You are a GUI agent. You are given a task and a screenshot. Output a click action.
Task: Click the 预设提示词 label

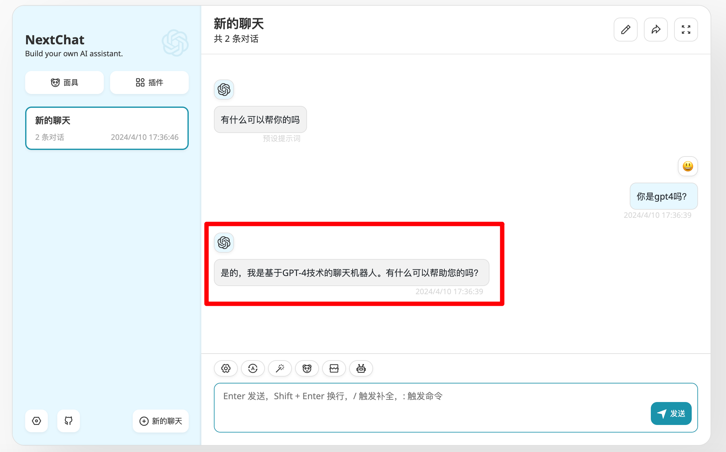pyautogui.click(x=282, y=139)
